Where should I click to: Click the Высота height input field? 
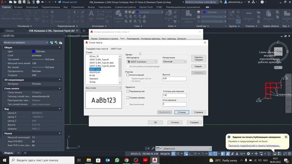click(x=174, y=79)
